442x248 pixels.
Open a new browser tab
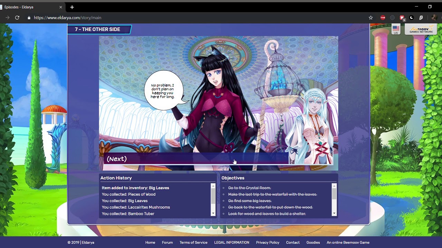[72, 7]
